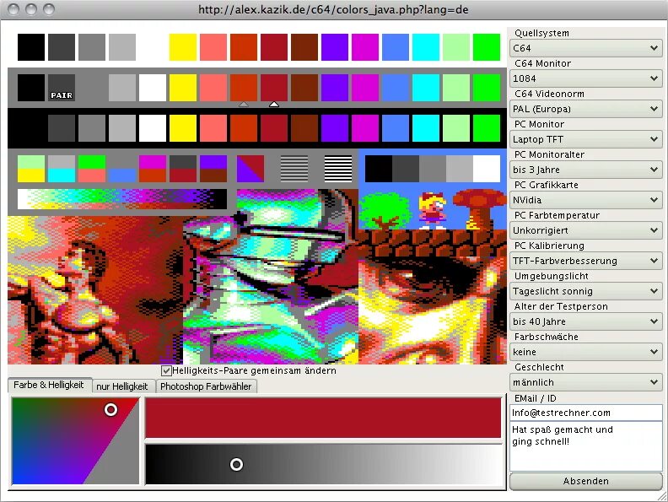
Task: Select cyan swatch in the top white-background row
Action: [426, 47]
